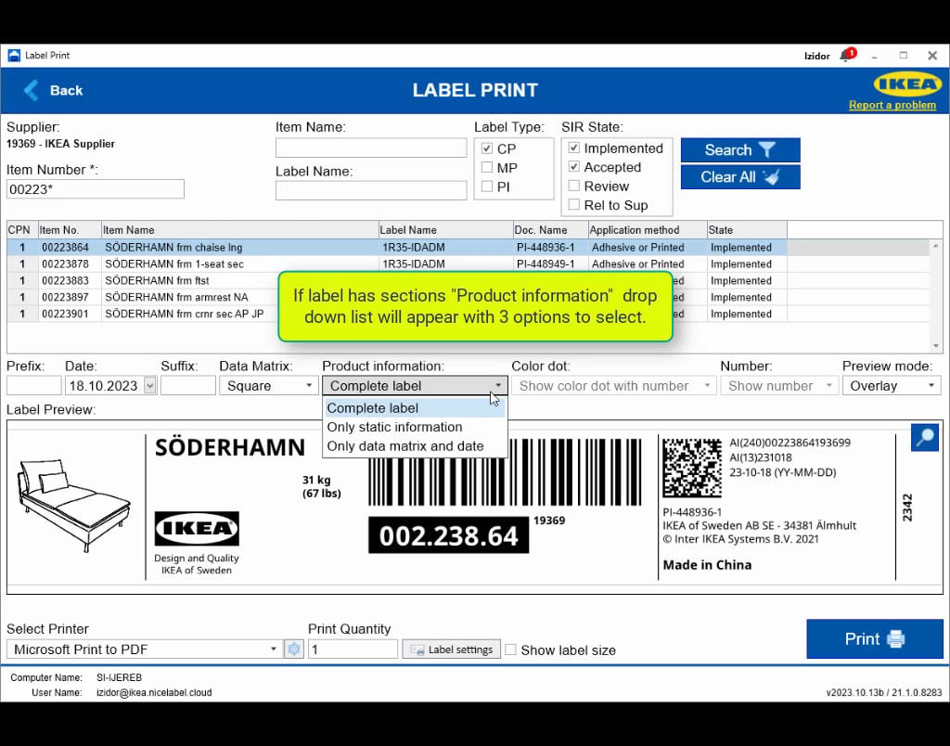Click the IKEA logo in label preview

tap(197, 529)
